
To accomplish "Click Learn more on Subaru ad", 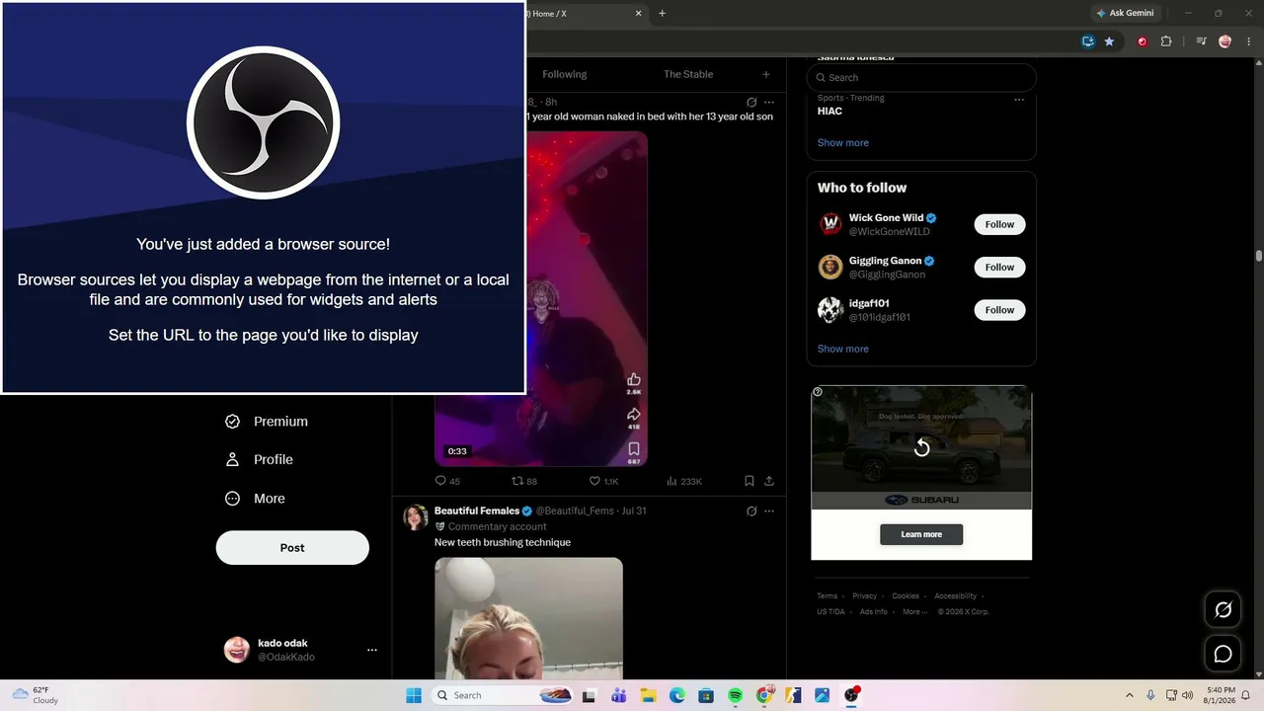I will pyautogui.click(x=921, y=534).
